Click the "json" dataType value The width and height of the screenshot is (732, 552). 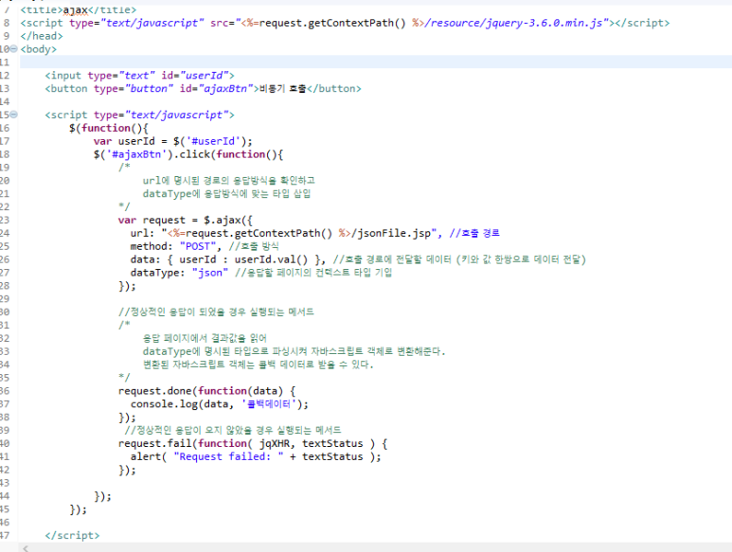point(209,273)
